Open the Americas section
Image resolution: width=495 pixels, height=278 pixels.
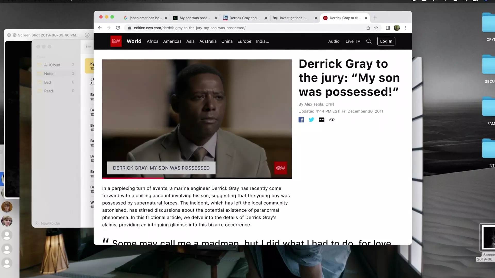pos(172,41)
